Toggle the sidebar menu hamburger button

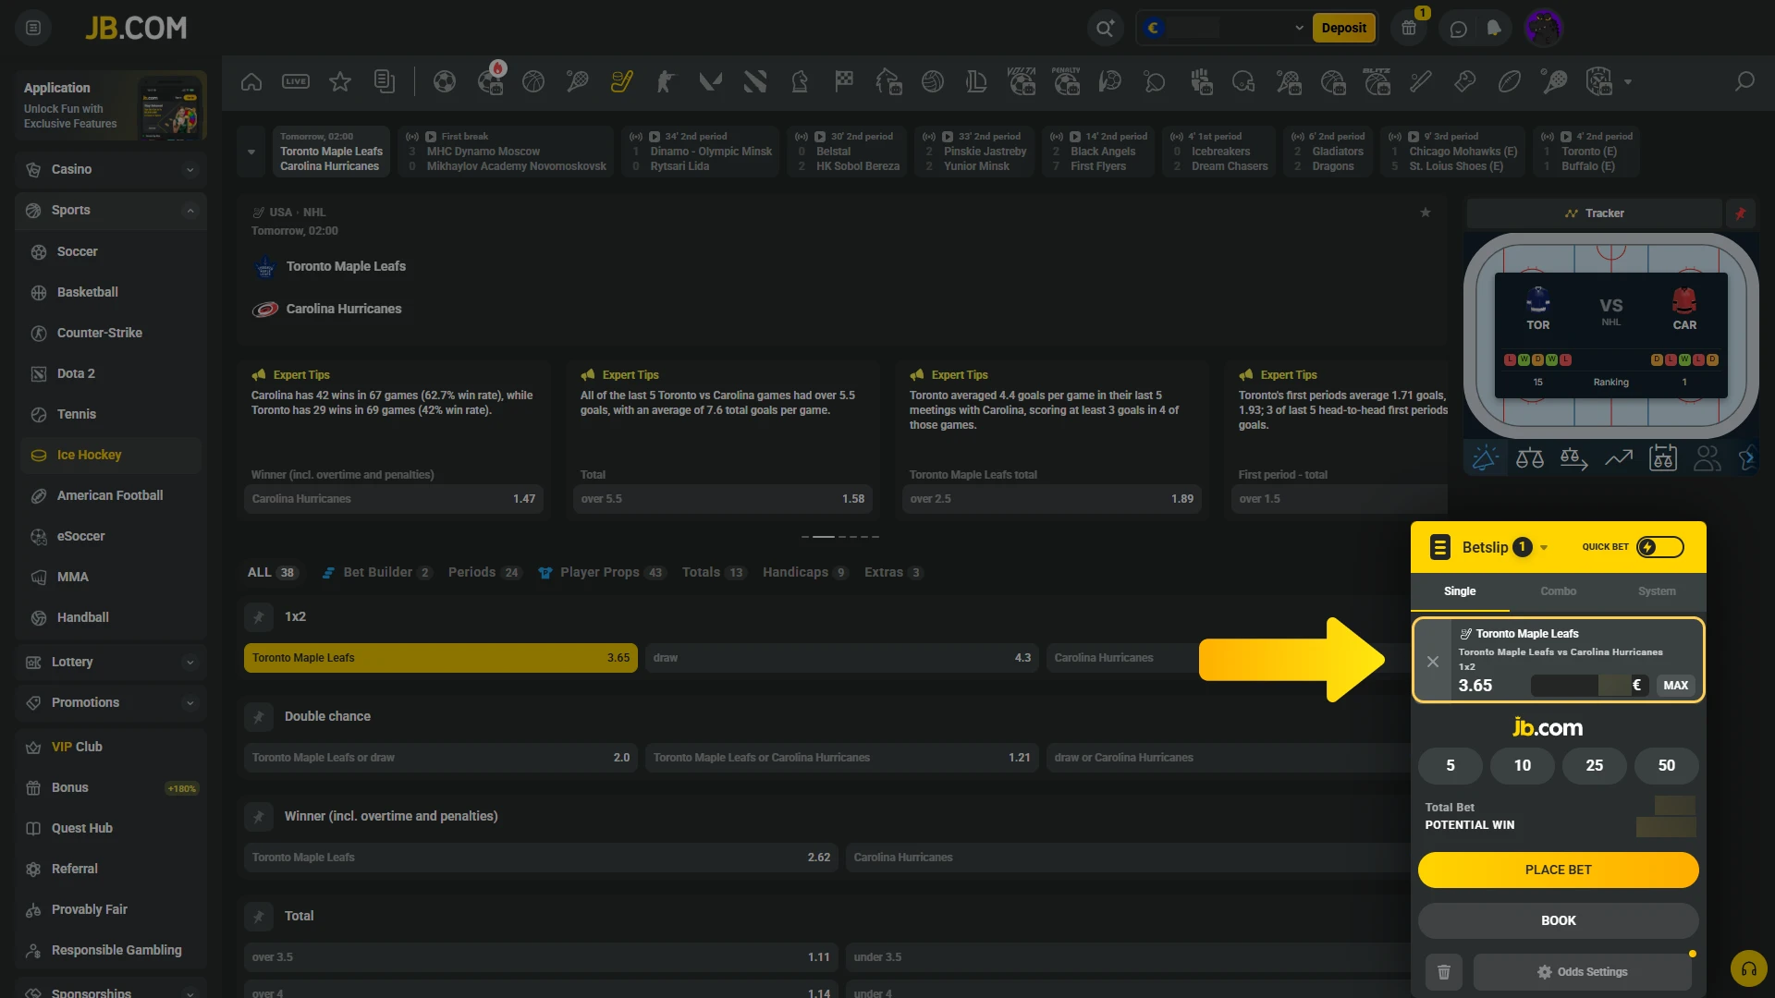pos(33,28)
